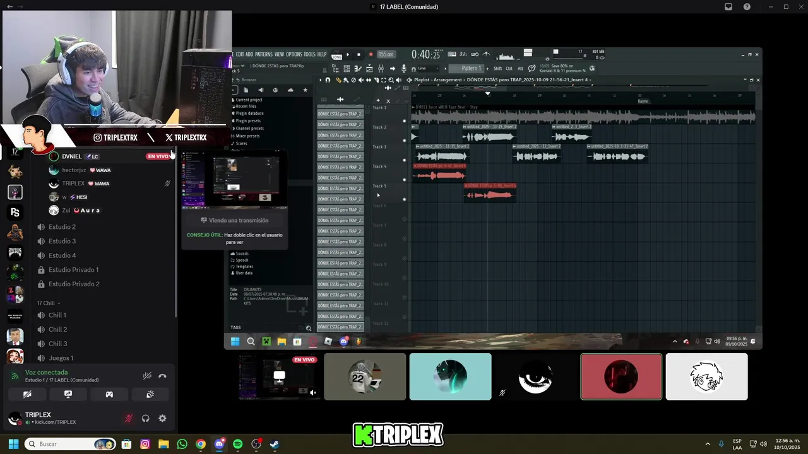Mute Track 5 with its green dot

[x=405, y=199]
